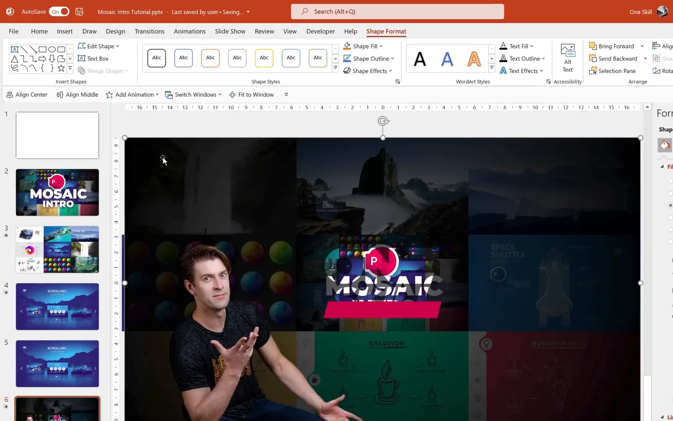The height and width of the screenshot is (421, 673).
Task: Open the Add Animation dropdown
Action: [x=132, y=95]
